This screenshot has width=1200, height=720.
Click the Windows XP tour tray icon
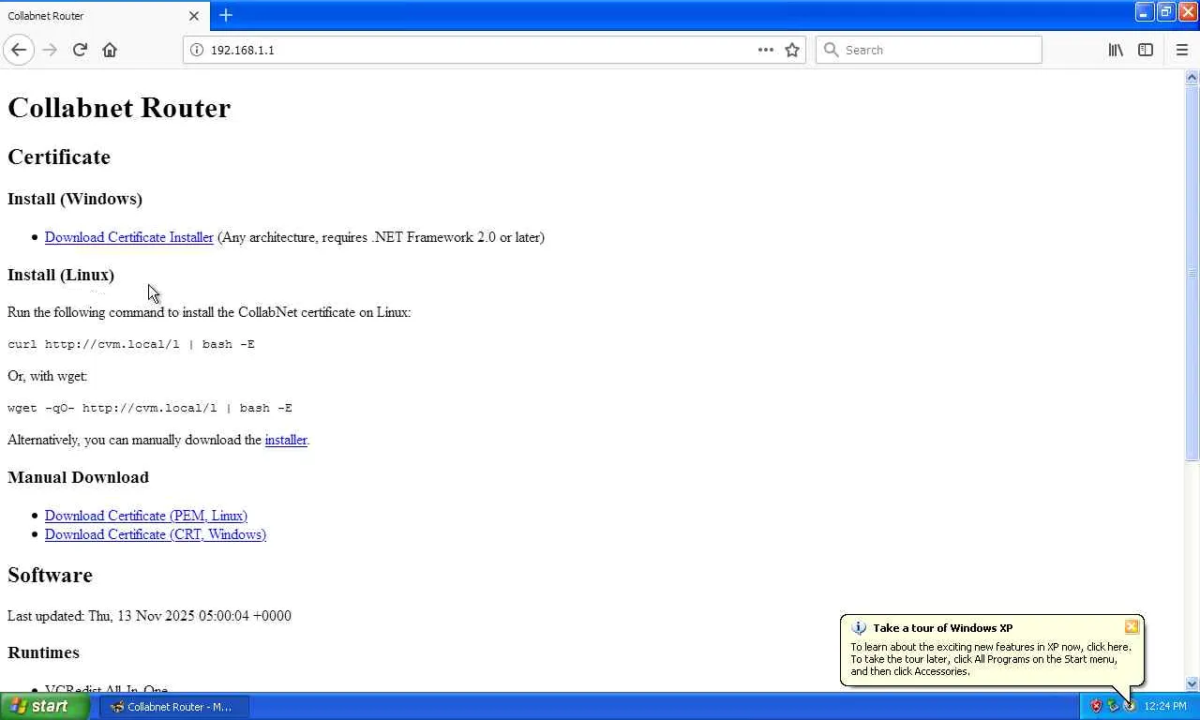1129,706
